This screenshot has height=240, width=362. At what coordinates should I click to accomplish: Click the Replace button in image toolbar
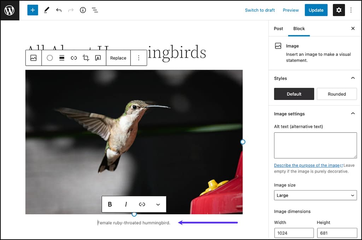tap(118, 58)
